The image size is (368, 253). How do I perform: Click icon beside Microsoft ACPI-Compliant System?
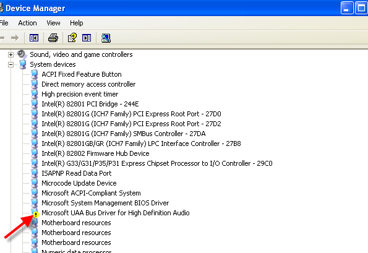point(35,193)
